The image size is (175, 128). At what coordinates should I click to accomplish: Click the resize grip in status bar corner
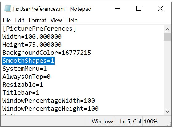point(169,124)
